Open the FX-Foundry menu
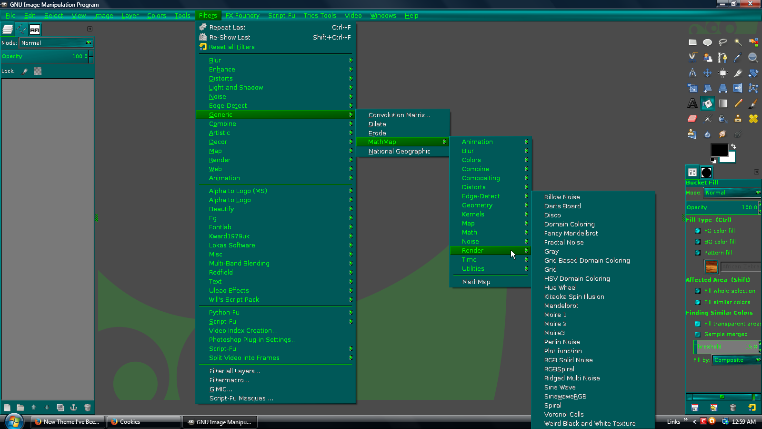Screen dimensions: 762x429 pyautogui.click(x=242, y=16)
